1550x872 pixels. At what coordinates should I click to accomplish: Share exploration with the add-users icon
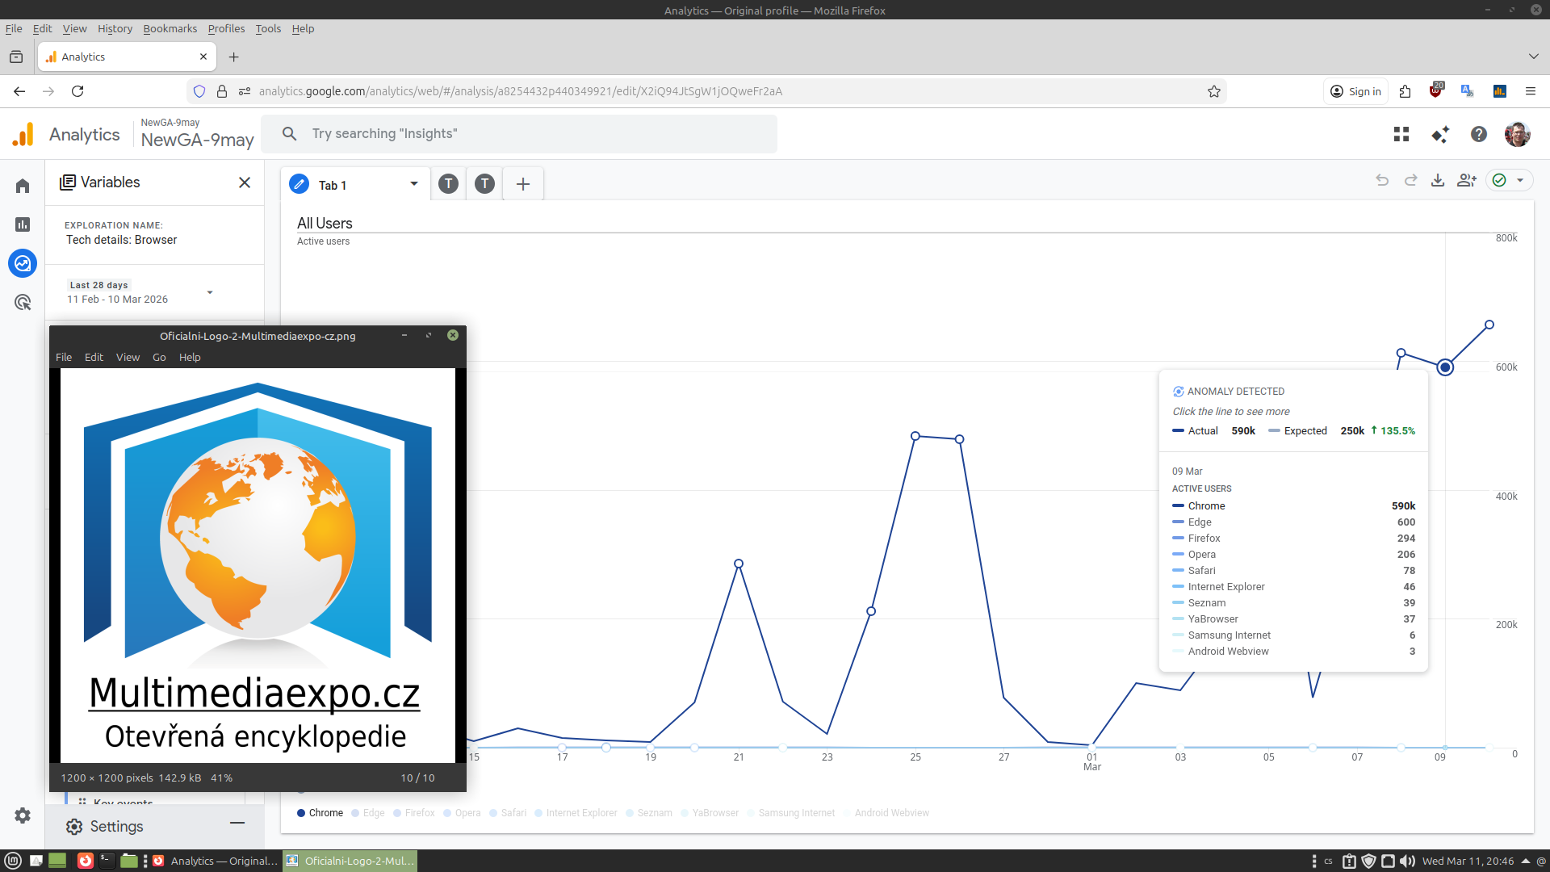1467,180
